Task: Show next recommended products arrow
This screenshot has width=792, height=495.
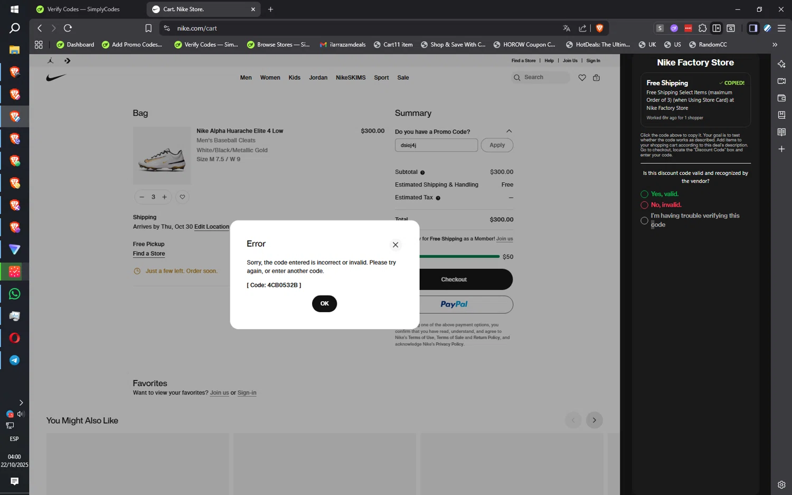Action: pos(594,420)
